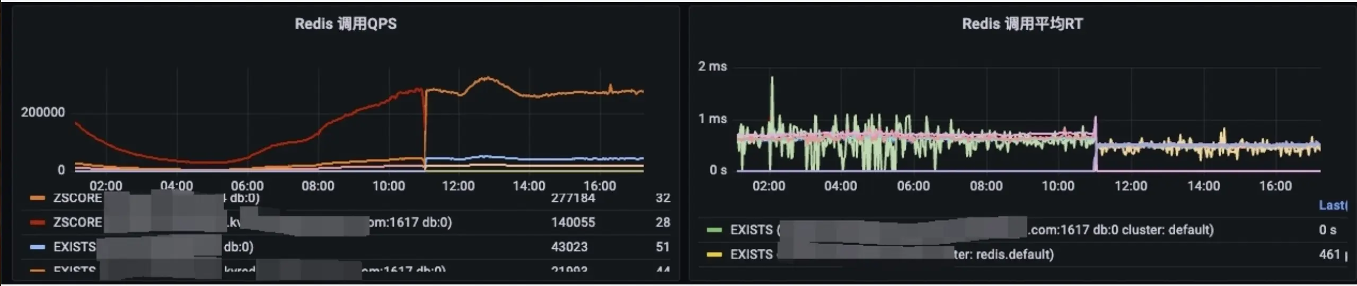Open the Redis 调用平均RT panel title

1023,24
